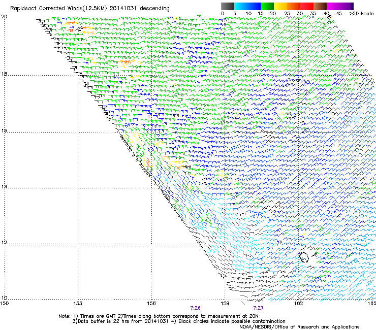Click the '0' legend speed label
376x330 pixels.
[x=223, y=14]
